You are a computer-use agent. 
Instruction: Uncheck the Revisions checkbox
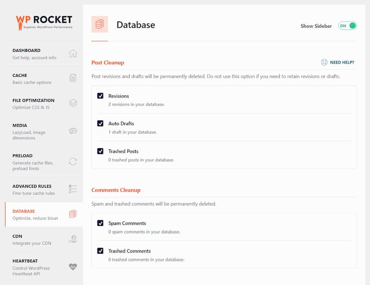[100, 96]
